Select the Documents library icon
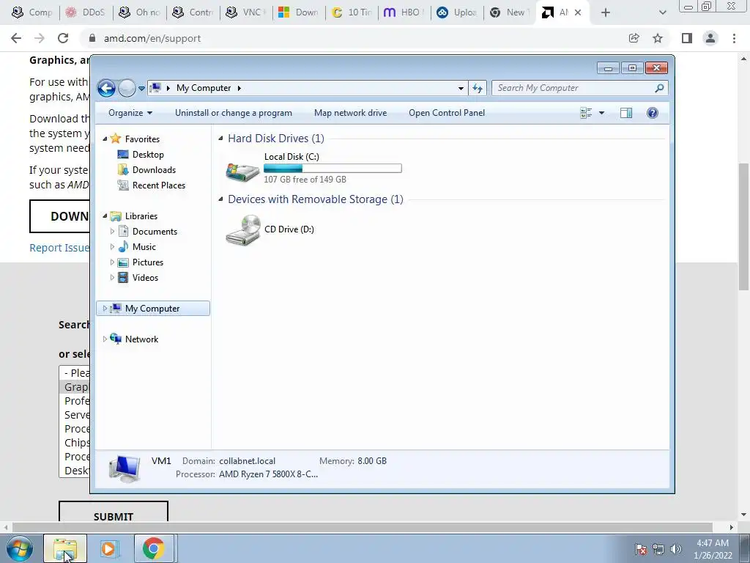Screen dimensions: 750x563 [123, 231]
